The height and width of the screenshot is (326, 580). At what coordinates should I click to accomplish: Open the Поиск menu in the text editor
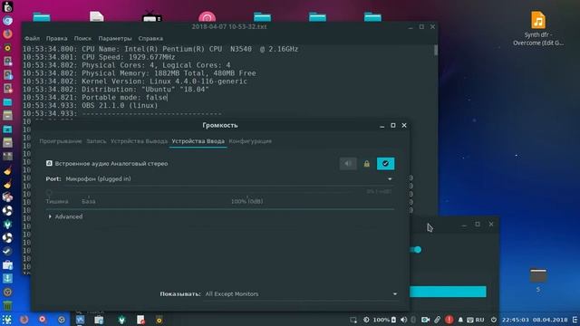tap(82, 38)
